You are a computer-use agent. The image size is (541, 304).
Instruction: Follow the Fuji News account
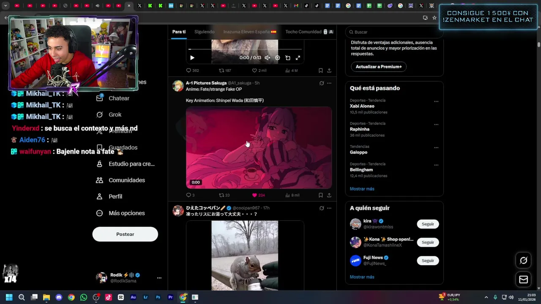[428, 261]
